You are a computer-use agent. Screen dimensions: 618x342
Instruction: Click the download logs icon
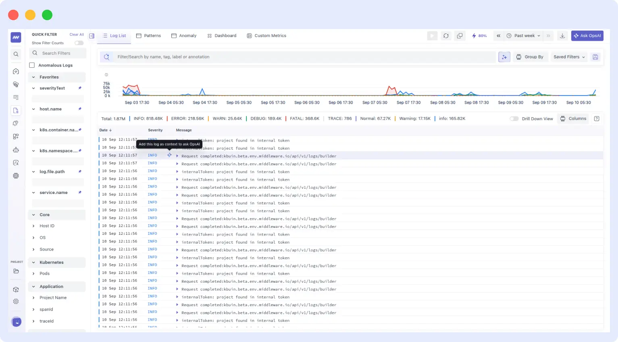pos(562,36)
